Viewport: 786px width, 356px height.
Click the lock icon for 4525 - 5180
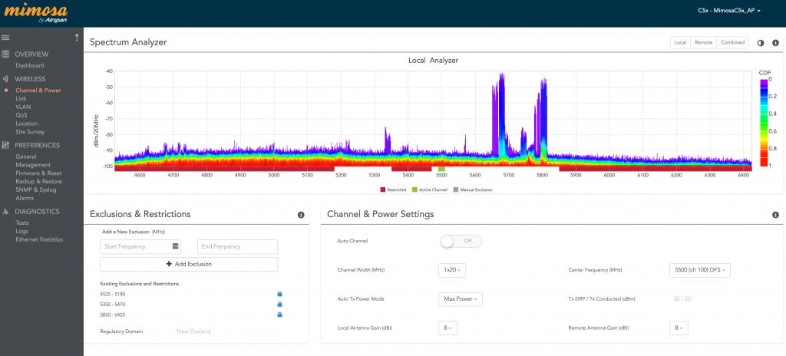pyautogui.click(x=280, y=294)
